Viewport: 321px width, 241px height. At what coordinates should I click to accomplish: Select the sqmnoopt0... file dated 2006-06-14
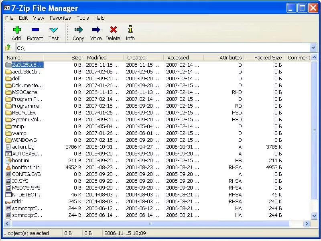[x=27, y=215]
